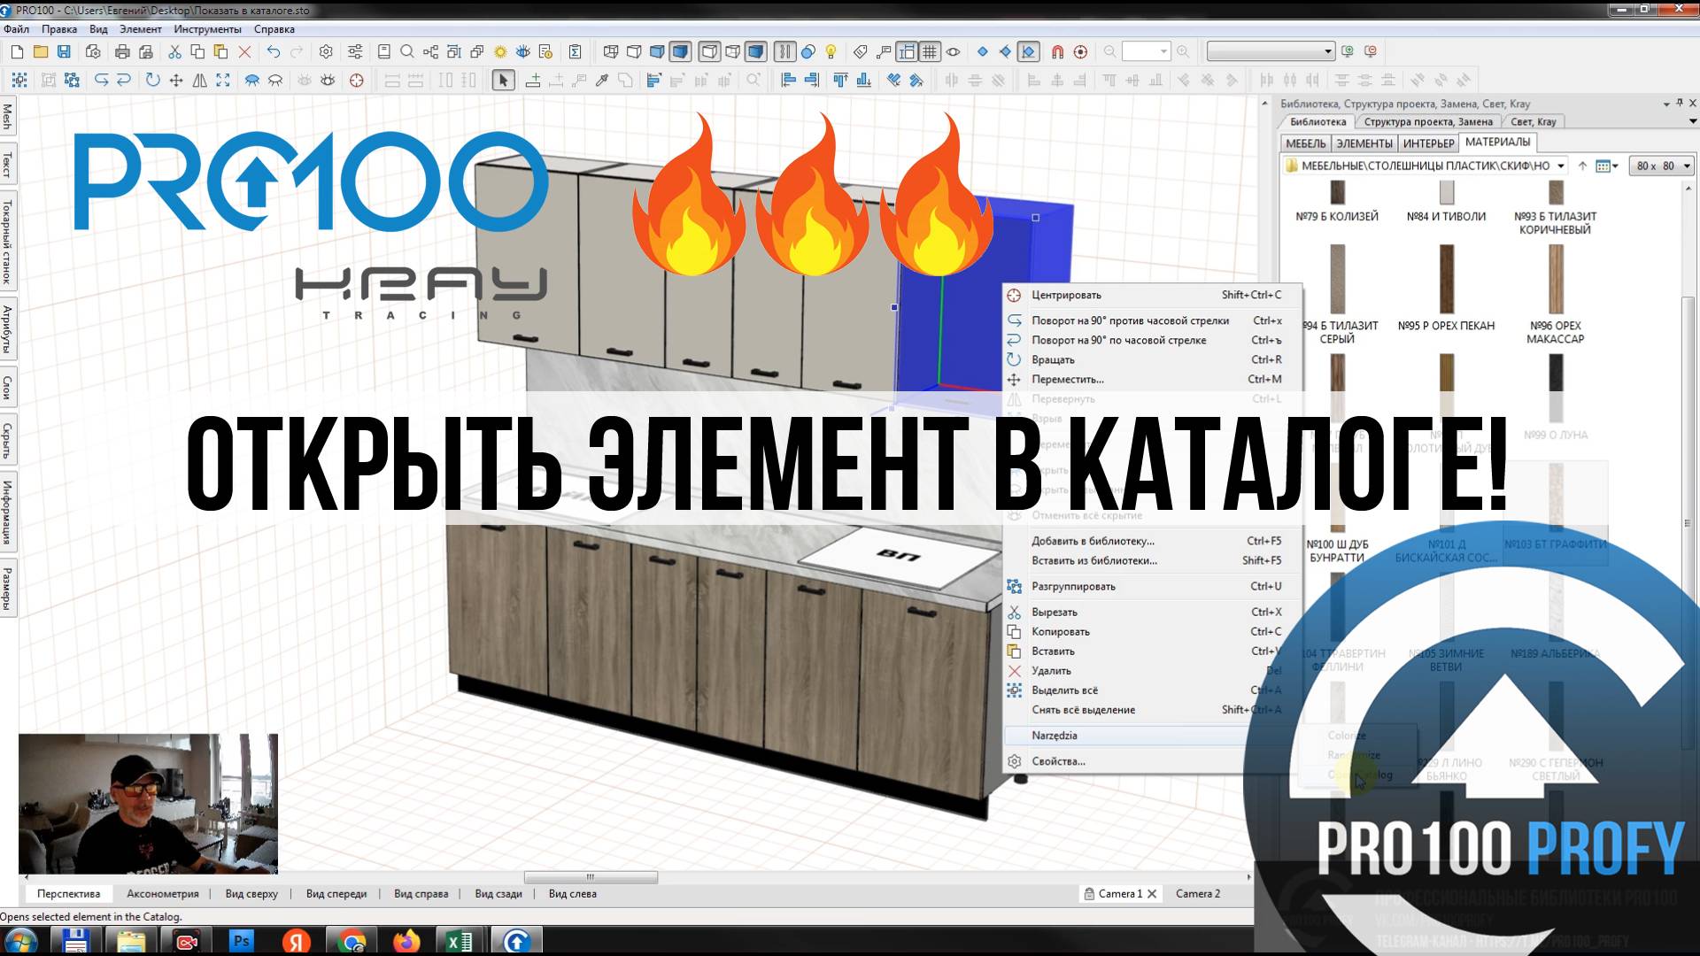This screenshot has height=956, width=1700.
Task: Click the Cut scissors icon
Action: (x=174, y=52)
